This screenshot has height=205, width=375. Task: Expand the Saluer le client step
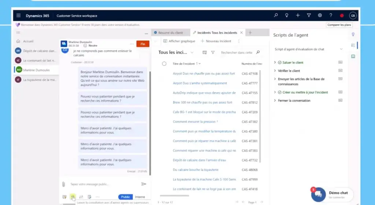point(275,62)
